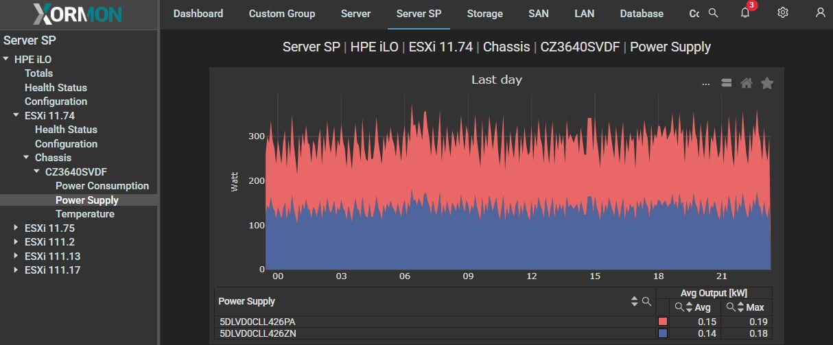Image resolution: width=833 pixels, height=345 pixels.
Task: Click the Max column search icon
Action: [731, 307]
